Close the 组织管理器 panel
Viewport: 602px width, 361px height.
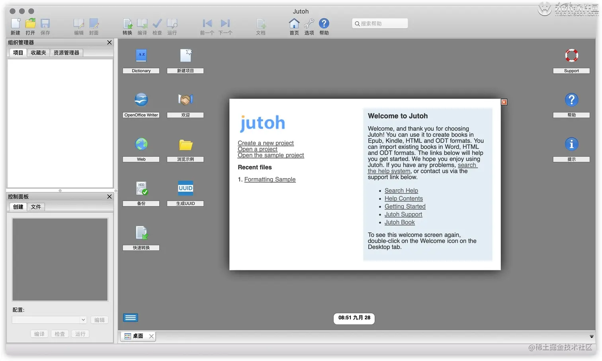[109, 42]
